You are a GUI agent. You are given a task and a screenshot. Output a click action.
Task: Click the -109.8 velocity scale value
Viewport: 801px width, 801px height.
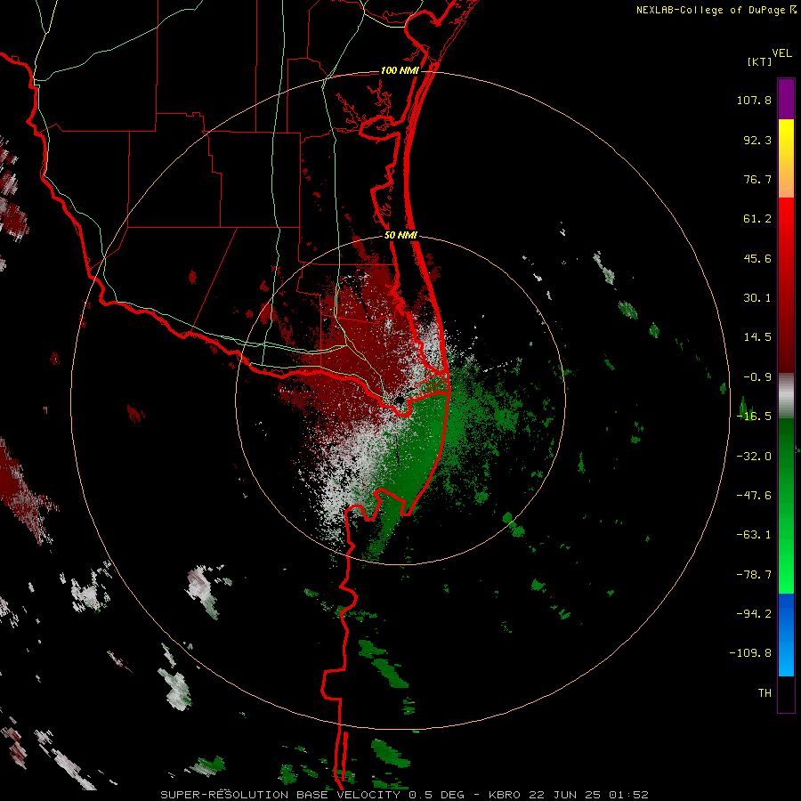(750, 653)
